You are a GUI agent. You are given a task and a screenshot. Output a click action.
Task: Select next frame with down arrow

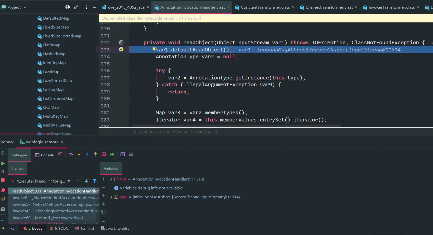[86, 181]
